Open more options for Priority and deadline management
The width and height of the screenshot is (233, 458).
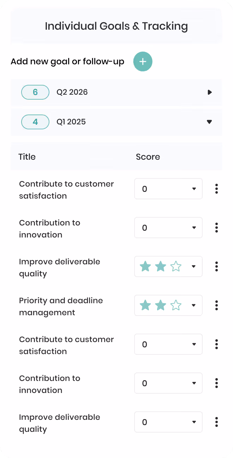tap(216, 305)
